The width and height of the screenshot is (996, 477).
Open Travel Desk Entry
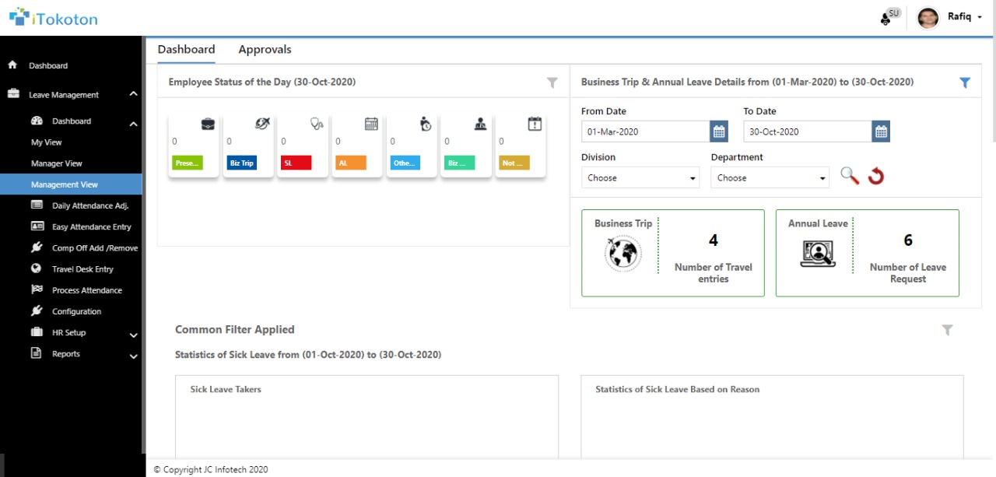pyautogui.click(x=82, y=269)
